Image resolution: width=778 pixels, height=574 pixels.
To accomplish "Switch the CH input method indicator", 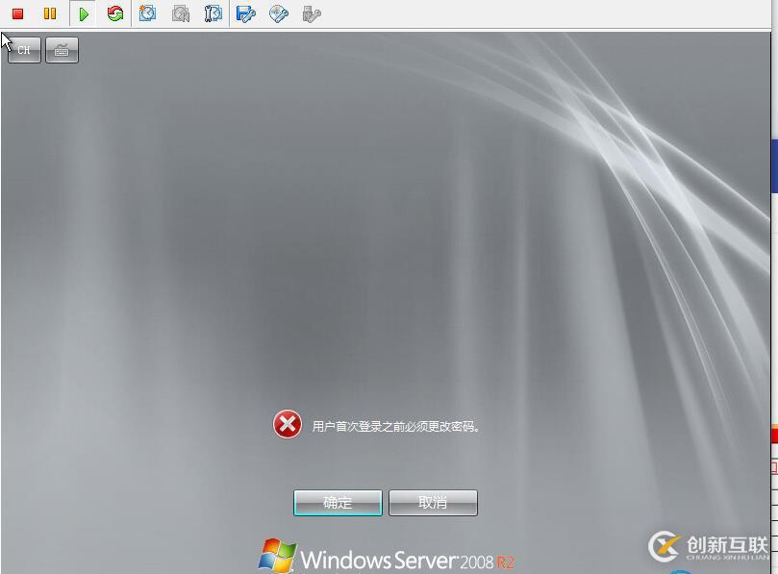I will [23, 50].
